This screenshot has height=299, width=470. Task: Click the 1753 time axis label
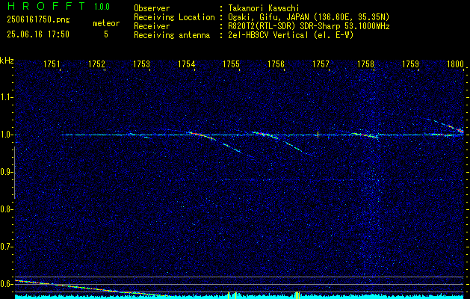click(141, 64)
